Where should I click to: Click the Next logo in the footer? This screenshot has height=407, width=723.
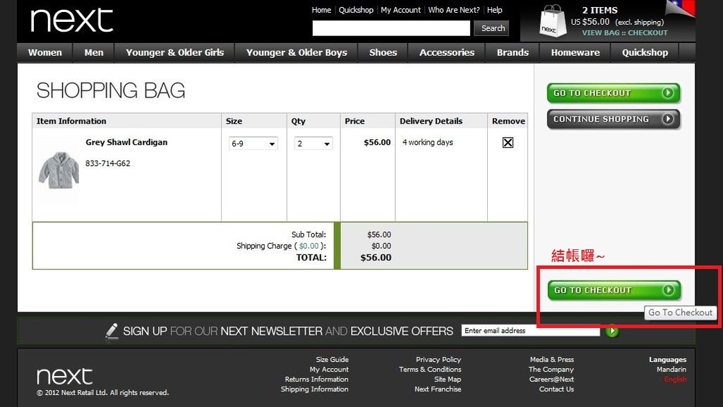pos(64,377)
